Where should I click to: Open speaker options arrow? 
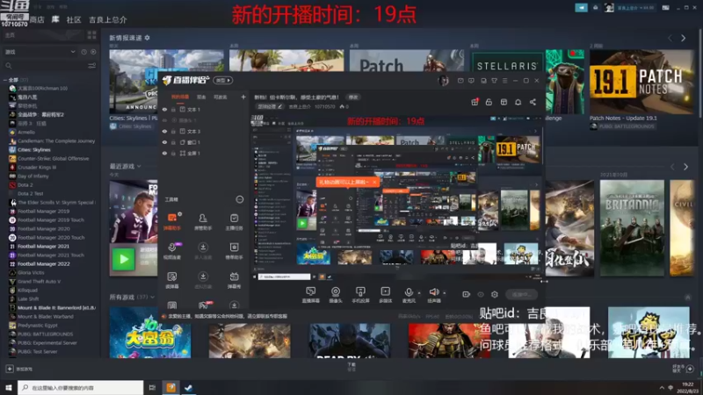click(x=445, y=293)
